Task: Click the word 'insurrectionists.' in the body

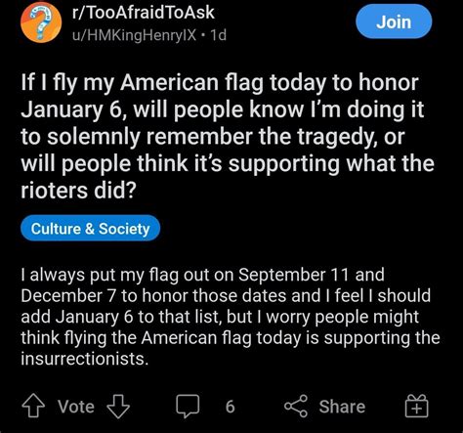Action: pos(85,359)
